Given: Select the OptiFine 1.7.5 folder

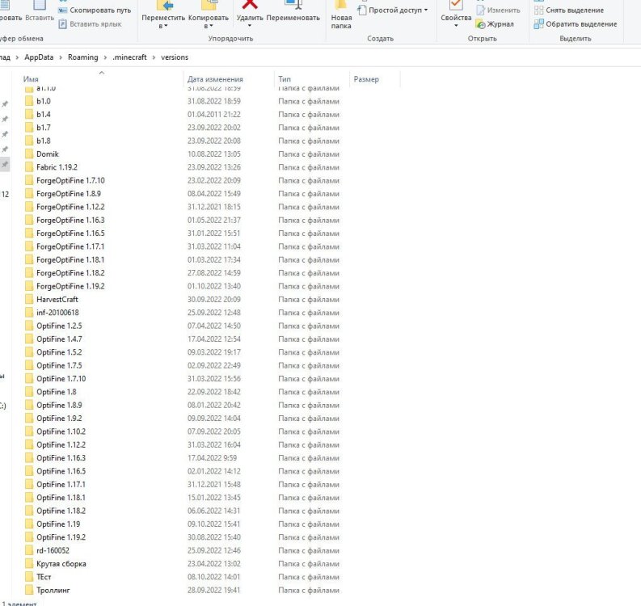Looking at the screenshot, I should tap(59, 365).
